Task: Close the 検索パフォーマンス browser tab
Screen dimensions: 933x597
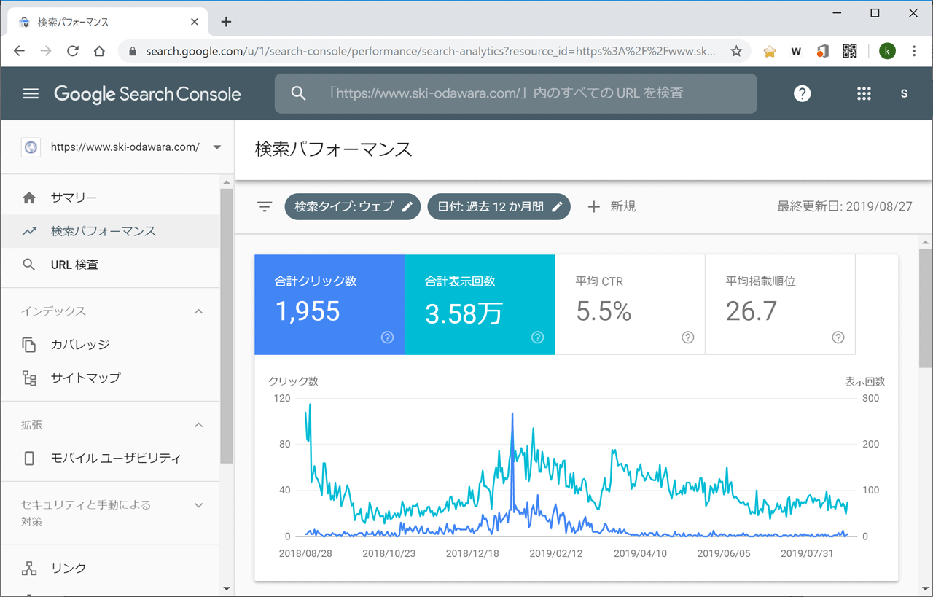Action: [x=195, y=22]
